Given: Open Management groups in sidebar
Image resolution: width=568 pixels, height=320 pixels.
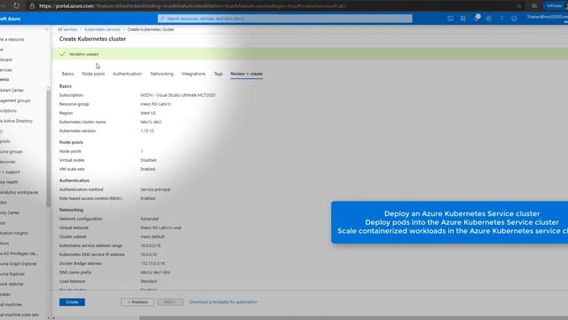Looking at the screenshot, I should [x=15, y=100].
